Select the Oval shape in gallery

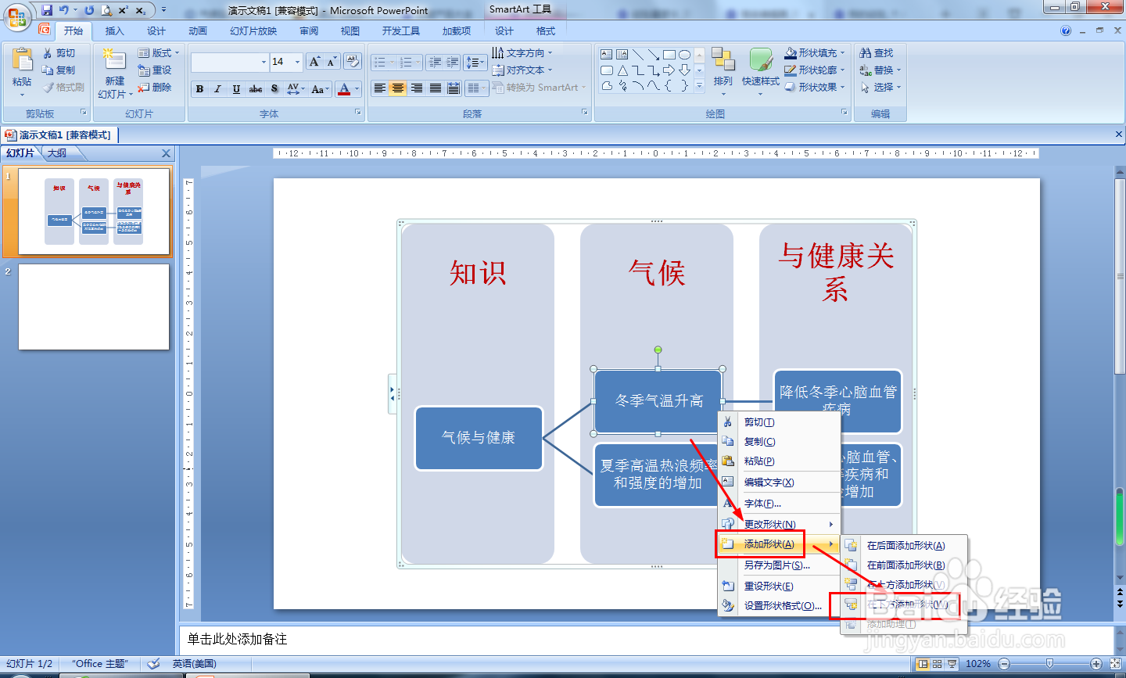(685, 55)
